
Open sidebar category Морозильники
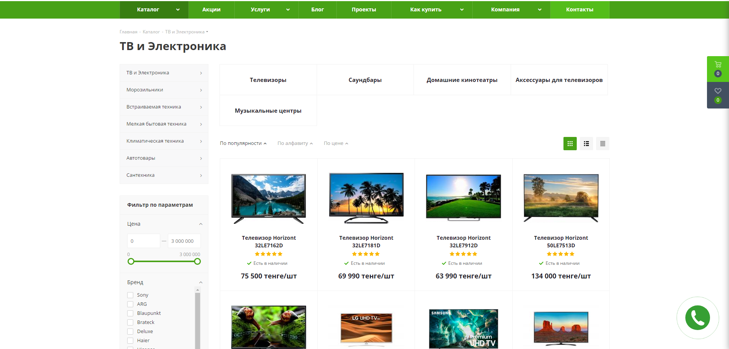pyautogui.click(x=164, y=90)
